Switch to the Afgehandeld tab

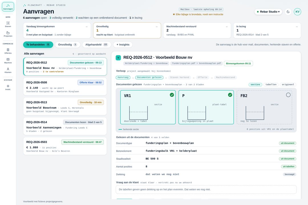click(x=96, y=44)
